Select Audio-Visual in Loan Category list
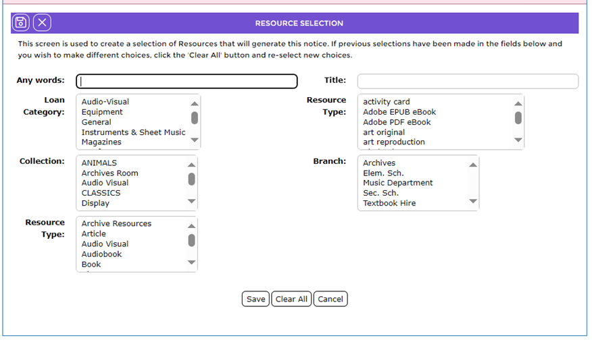The width and height of the screenshot is (592, 342). [105, 102]
